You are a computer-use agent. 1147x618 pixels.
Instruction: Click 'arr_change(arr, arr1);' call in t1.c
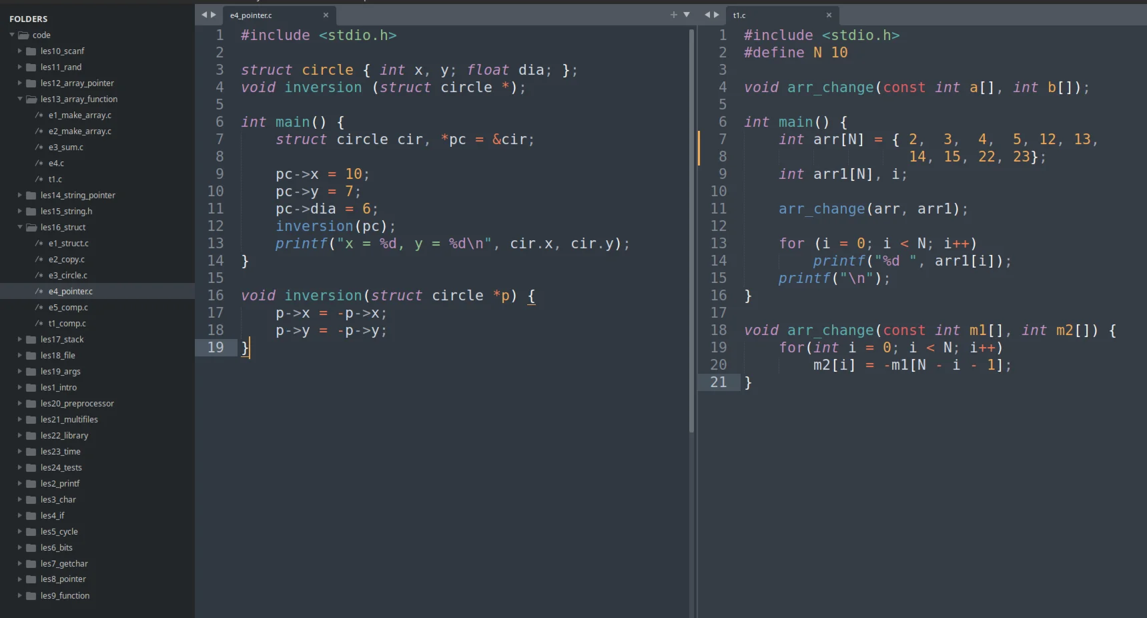pyautogui.click(x=873, y=209)
